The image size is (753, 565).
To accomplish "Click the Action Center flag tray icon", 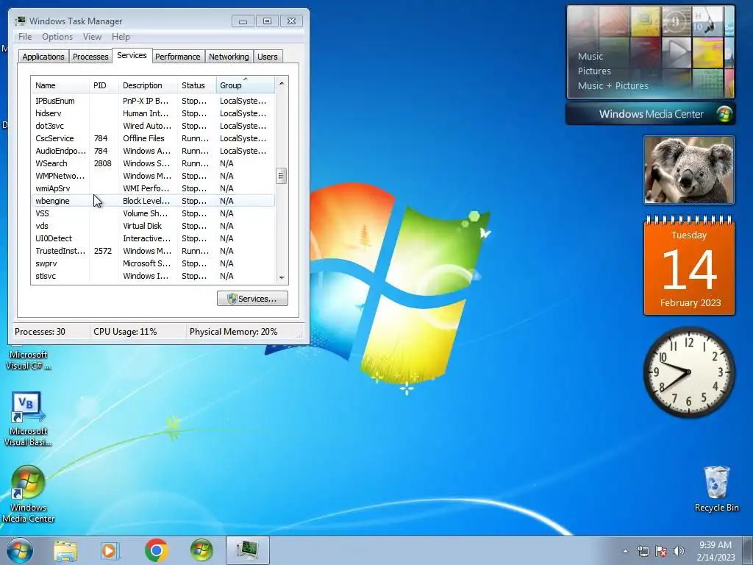I will point(661,551).
